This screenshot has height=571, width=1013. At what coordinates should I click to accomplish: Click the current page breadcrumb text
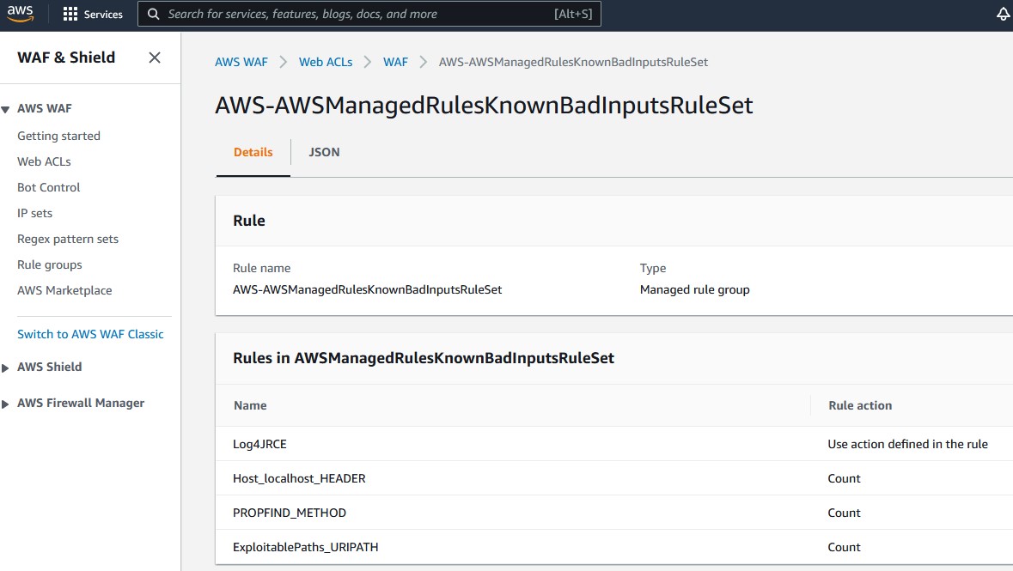[x=573, y=62]
